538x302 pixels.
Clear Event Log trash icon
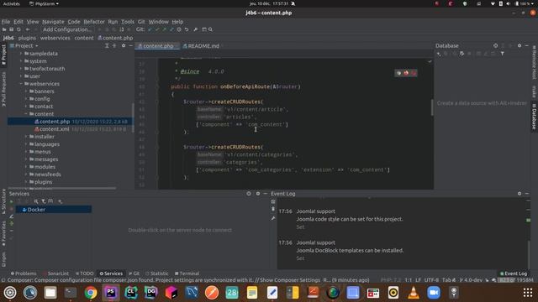point(273,209)
